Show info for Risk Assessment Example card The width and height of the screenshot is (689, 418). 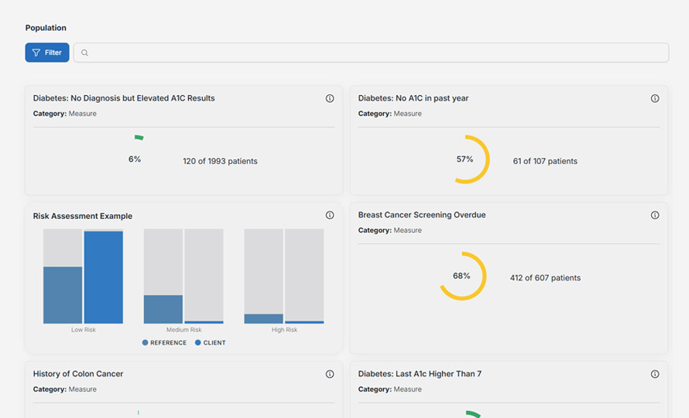[x=330, y=215]
